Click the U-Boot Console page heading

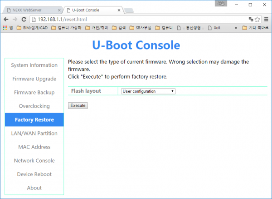[x=136, y=45]
